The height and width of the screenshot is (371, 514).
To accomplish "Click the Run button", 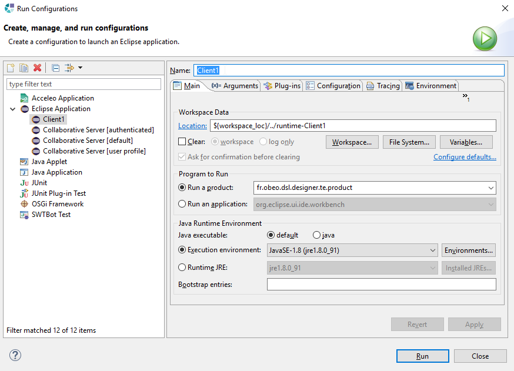I will [422, 356].
